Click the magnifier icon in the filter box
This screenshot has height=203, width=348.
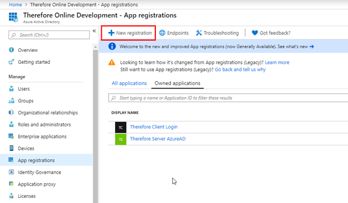click(114, 98)
